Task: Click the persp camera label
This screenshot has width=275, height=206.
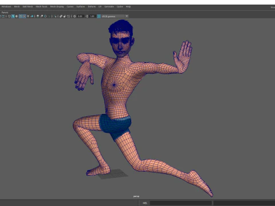Action: 136,196
